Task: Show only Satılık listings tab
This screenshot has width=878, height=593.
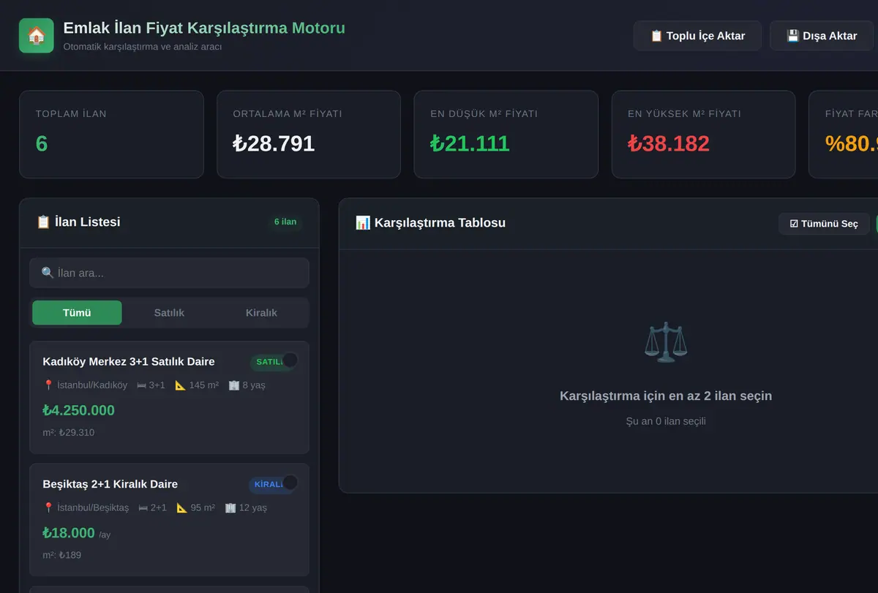Action: pyautogui.click(x=169, y=313)
